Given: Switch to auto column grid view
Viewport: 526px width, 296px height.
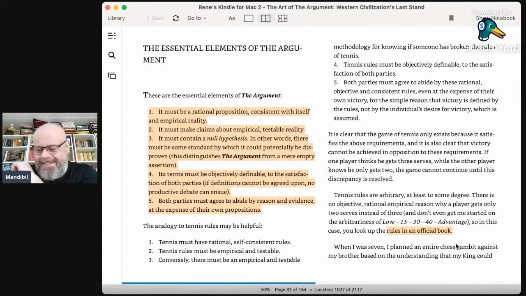Looking at the screenshot, I should [283, 18].
